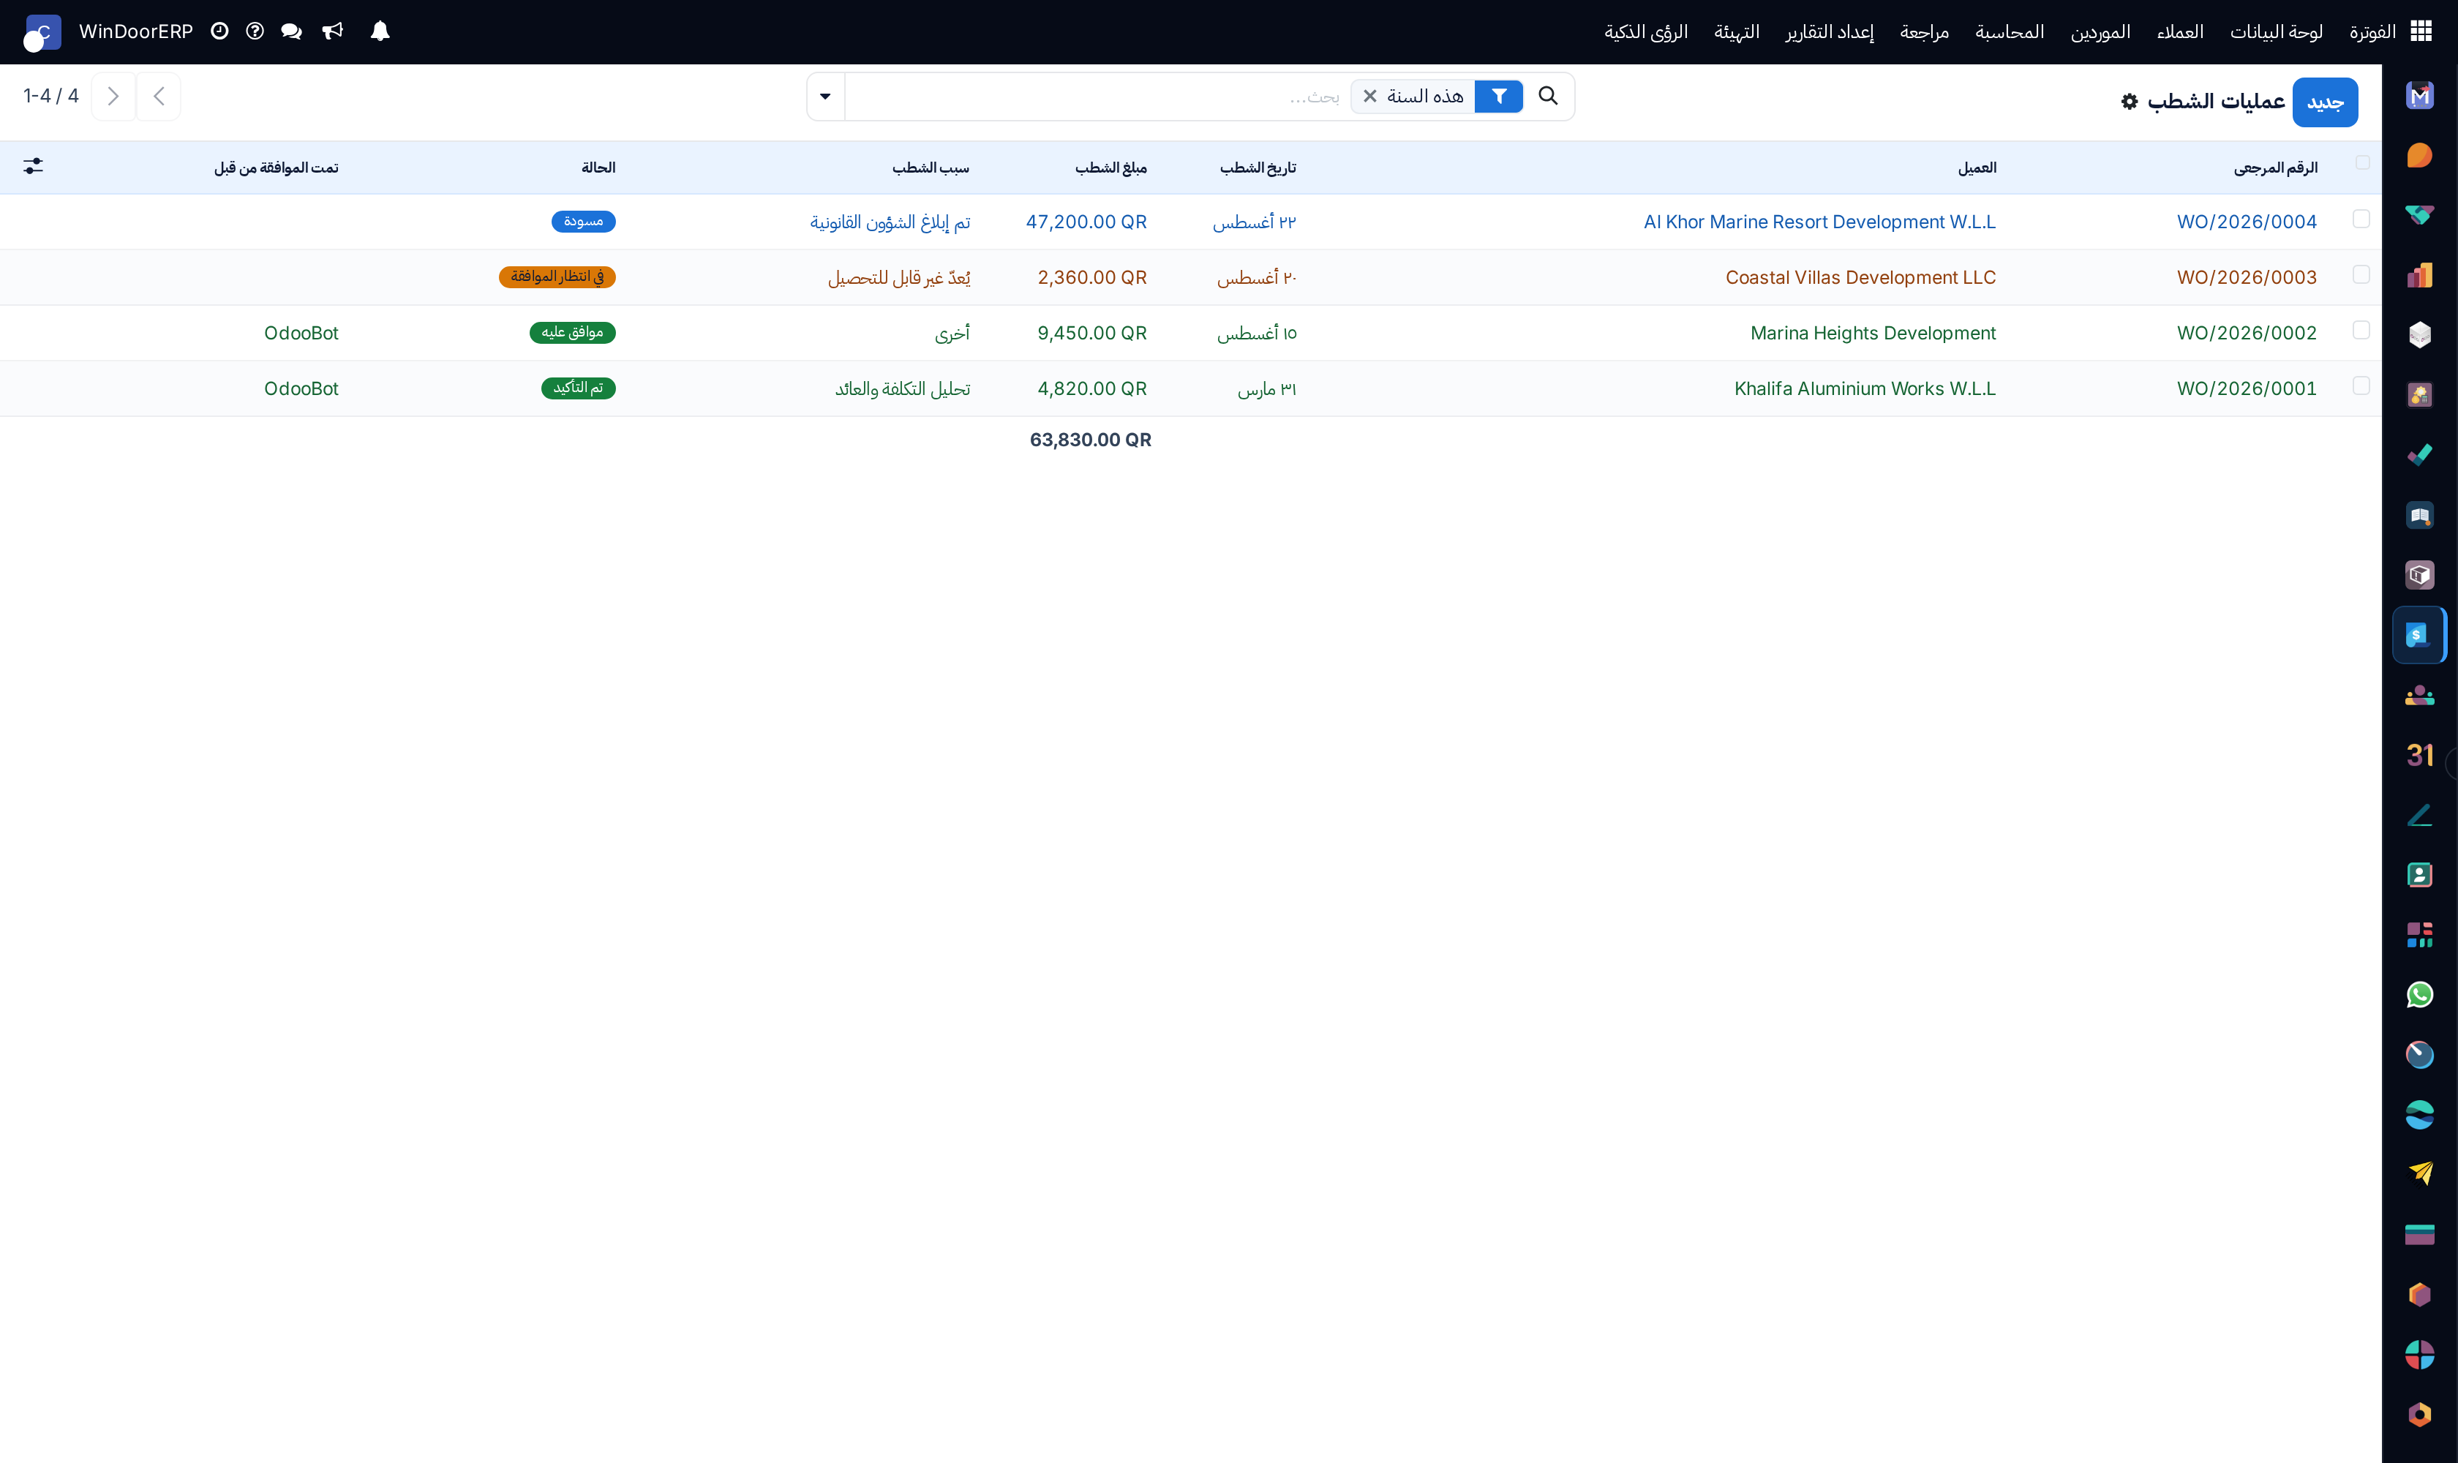The image size is (2458, 1463).
Task: Open the chat conversations icon in top bar
Action: coord(291,31)
